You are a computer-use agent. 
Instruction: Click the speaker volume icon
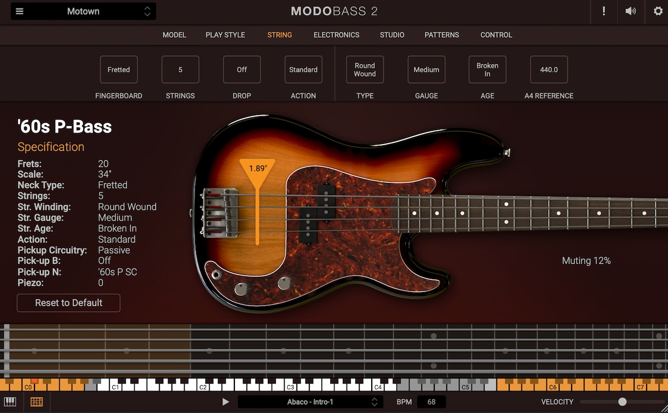click(631, 11)
